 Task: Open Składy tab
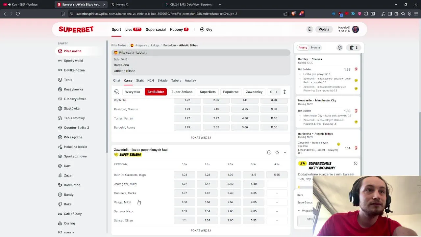162,80
